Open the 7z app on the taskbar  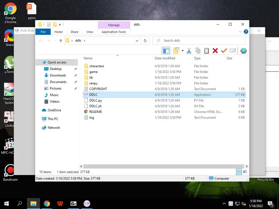[74, 204]
